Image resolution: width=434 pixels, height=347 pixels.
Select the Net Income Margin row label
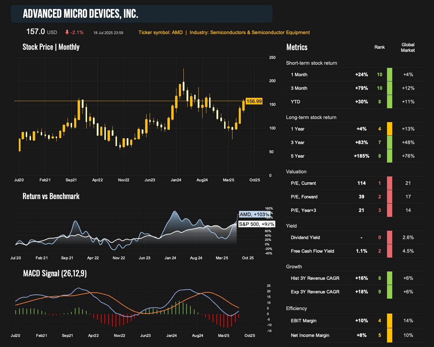(310, 335)
